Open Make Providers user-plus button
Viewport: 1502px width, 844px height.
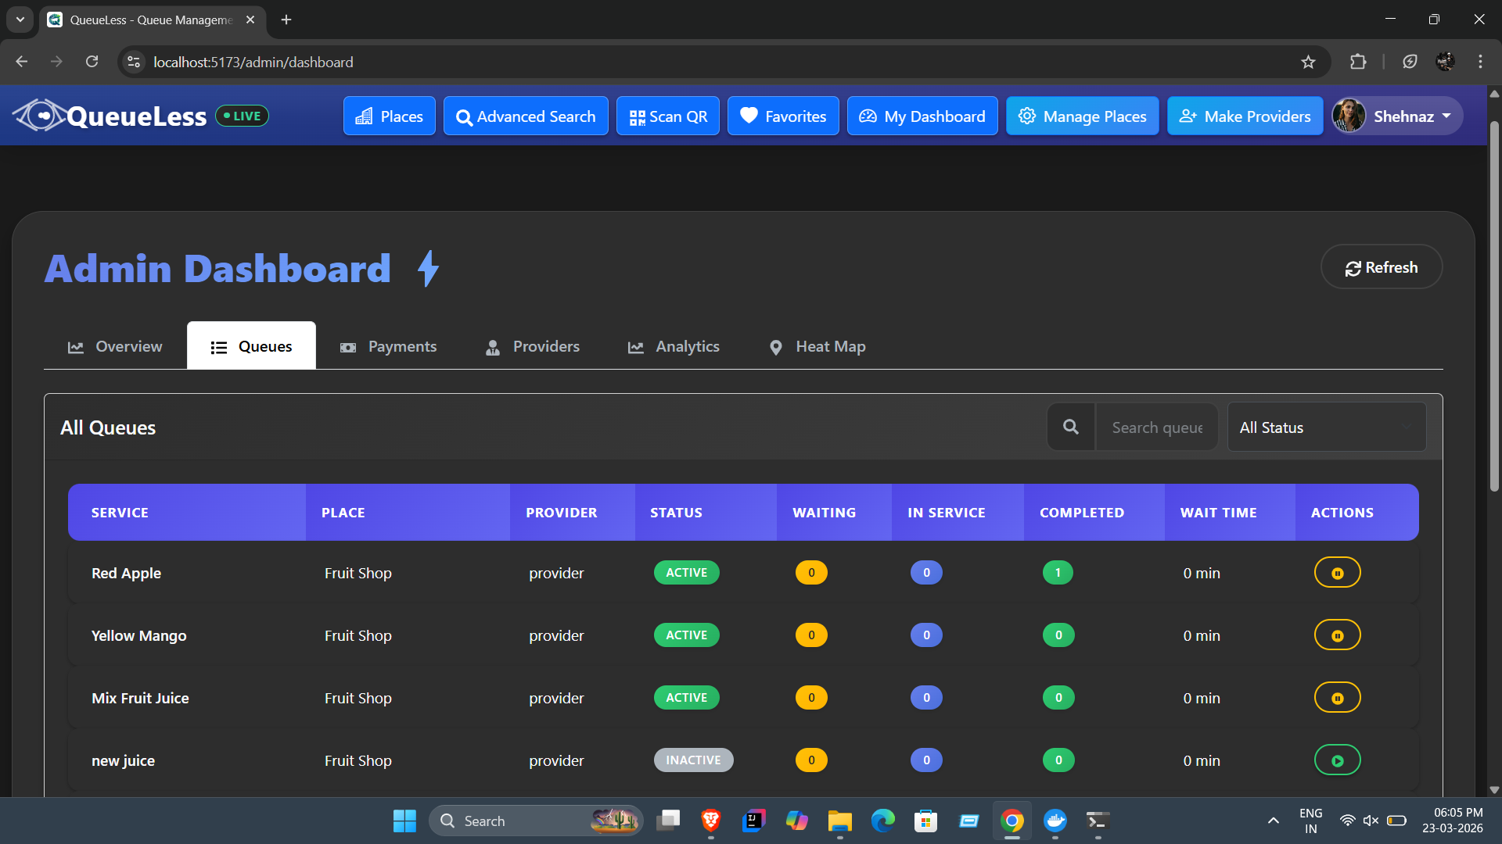click(x=1245, y=116)
